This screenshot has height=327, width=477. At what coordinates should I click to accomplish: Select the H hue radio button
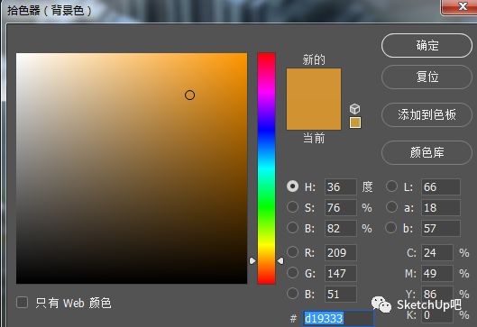[293, 186]
